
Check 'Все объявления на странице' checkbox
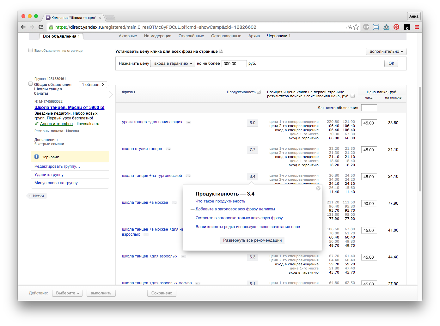pyautogui.click(x=31, y=50)
